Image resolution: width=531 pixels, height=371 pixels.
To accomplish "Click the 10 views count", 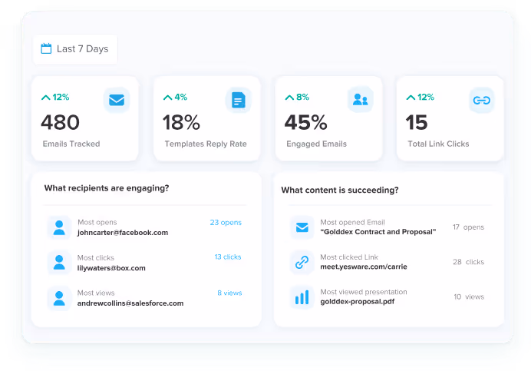I will 469,297.
